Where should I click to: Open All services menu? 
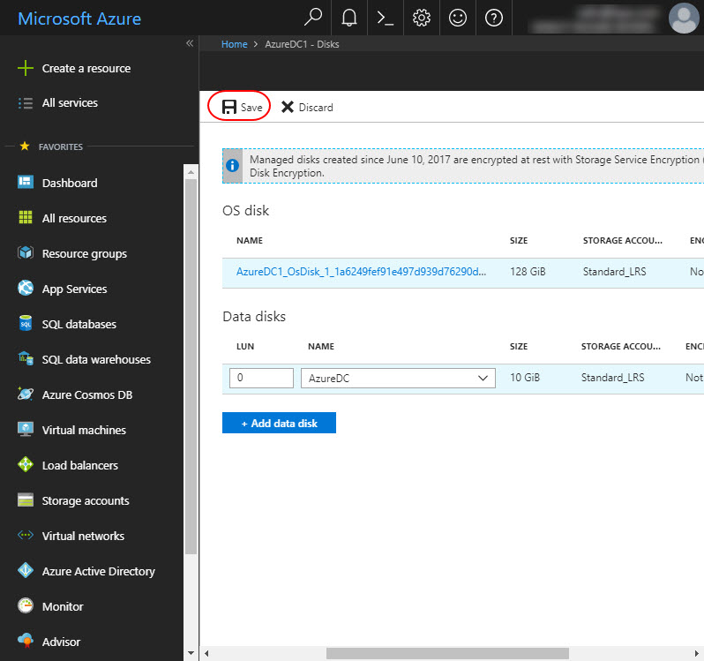pyautogui.click(x=70, y=103)
